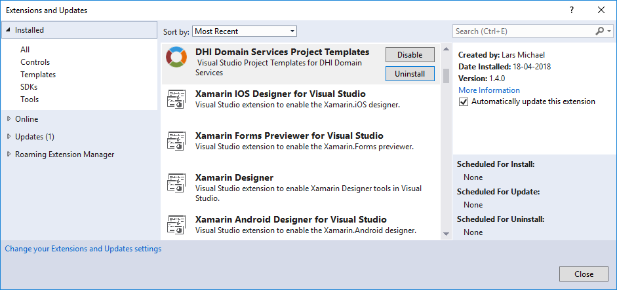Click the Xamarin iOS Designer extension icon
This screenshot has width=617, height=290.
[x=176, y=100]
